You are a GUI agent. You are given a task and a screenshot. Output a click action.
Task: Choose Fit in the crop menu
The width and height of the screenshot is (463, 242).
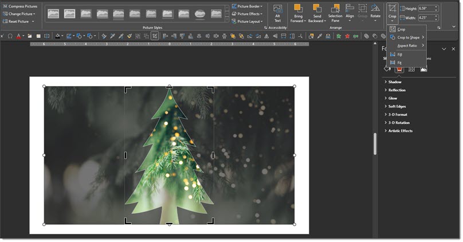(x=399, y=62)
